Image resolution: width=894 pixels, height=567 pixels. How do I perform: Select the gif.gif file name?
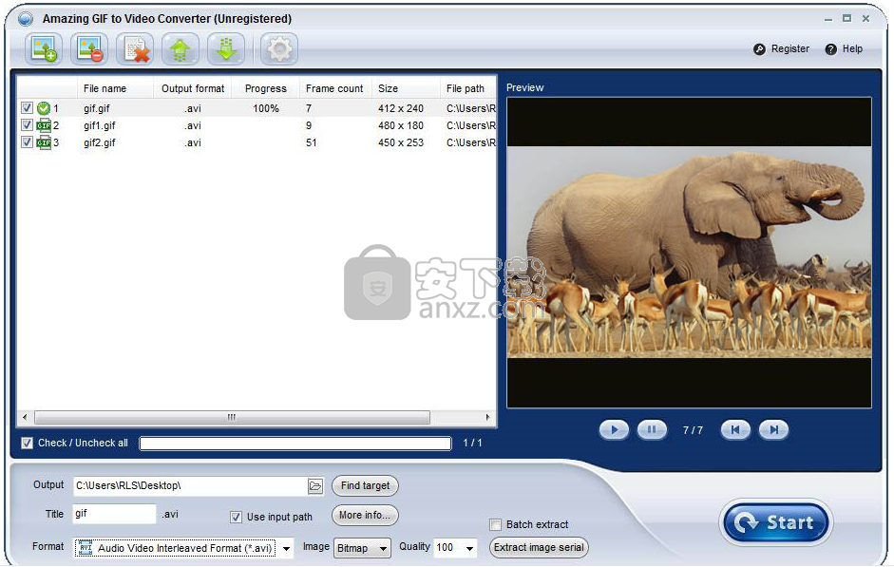tap(96, 108)
